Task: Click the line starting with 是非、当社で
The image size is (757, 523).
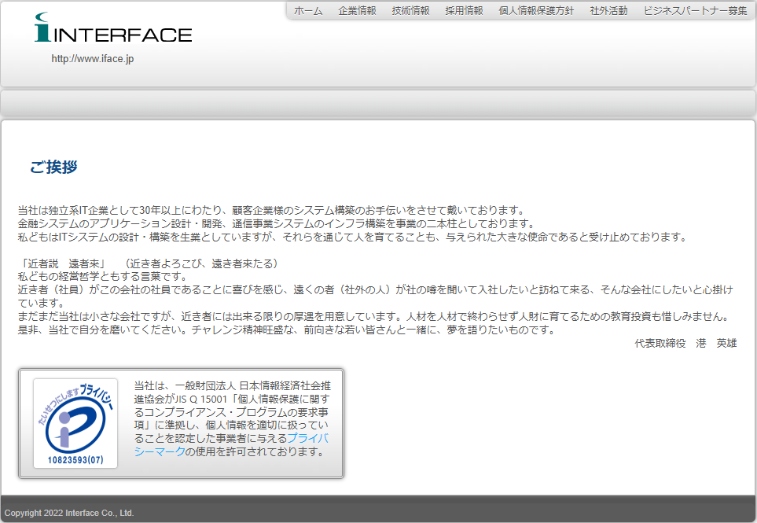Action: pyautogui.click(x=285, y=330)
